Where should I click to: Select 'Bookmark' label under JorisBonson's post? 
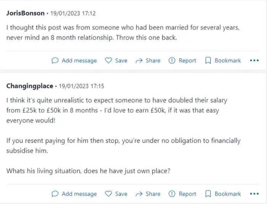coord(228,61)
